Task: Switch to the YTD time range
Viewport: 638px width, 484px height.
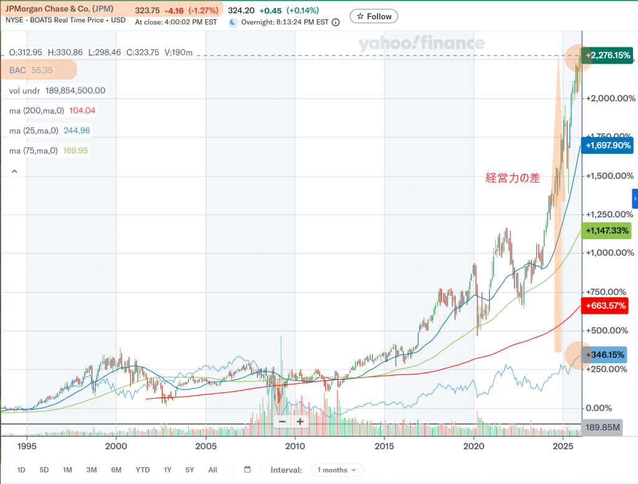Action: click(x=143, y=470)
